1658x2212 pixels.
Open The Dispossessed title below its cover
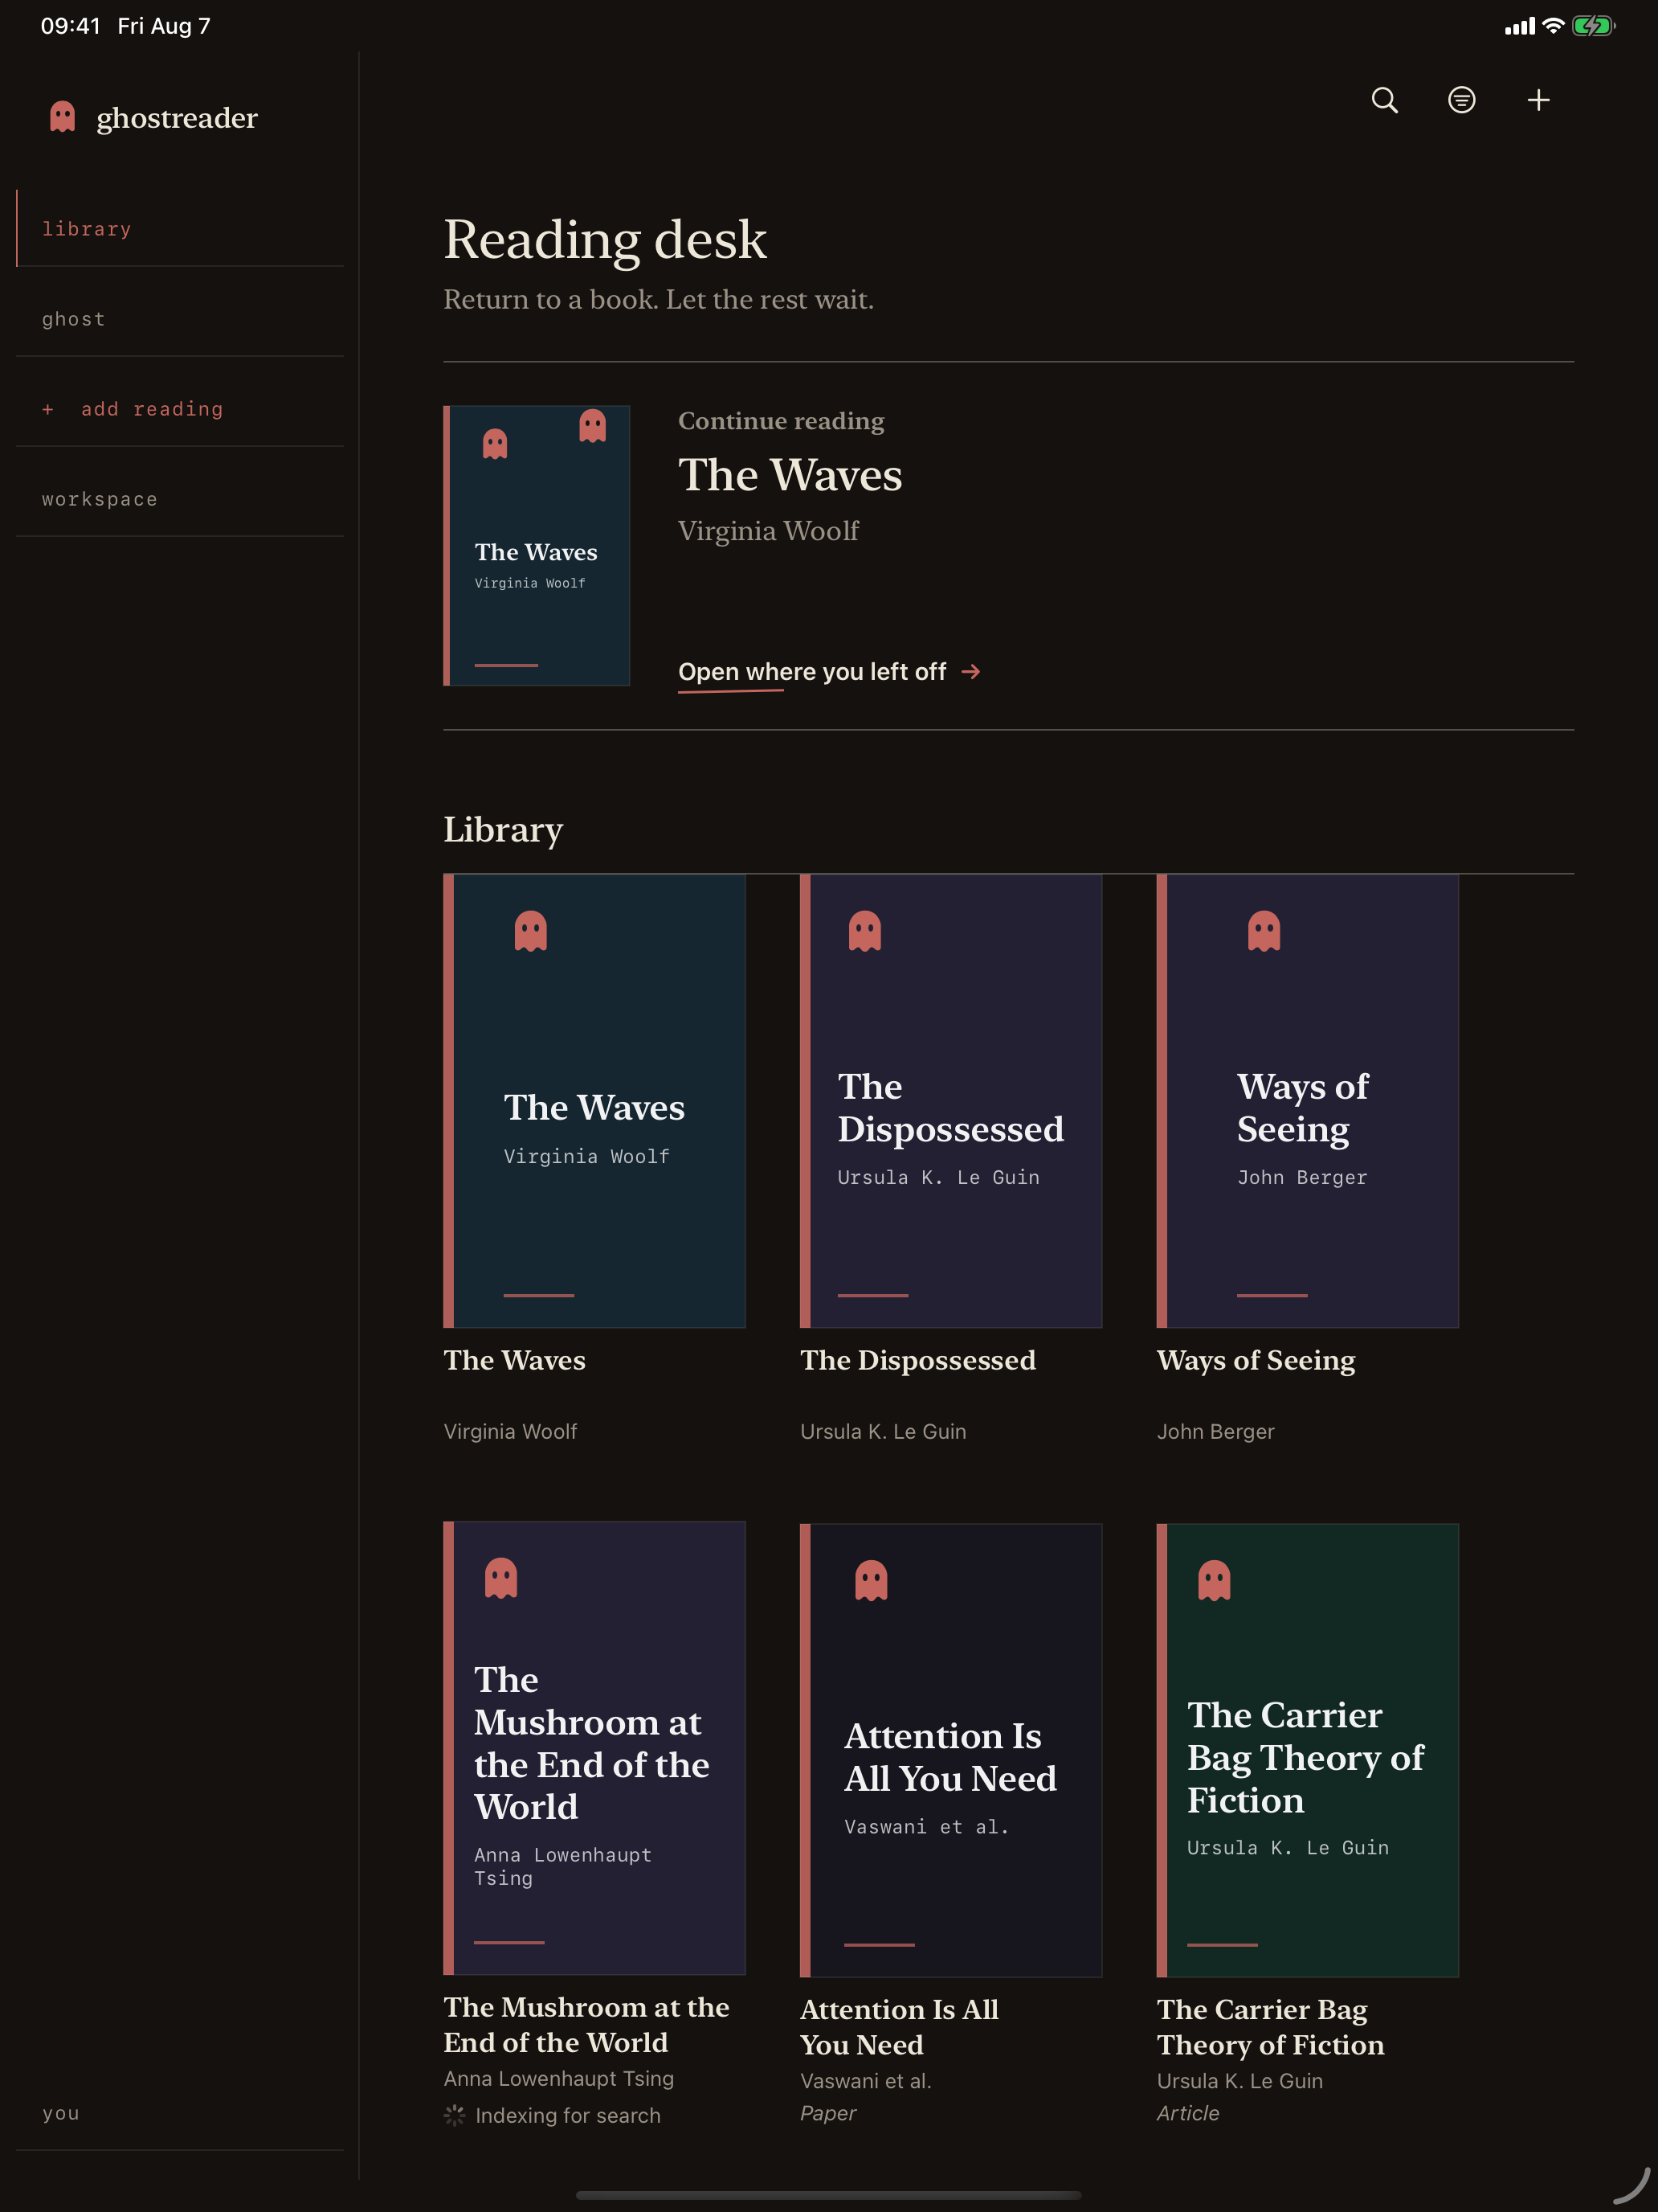point(917,1360)
